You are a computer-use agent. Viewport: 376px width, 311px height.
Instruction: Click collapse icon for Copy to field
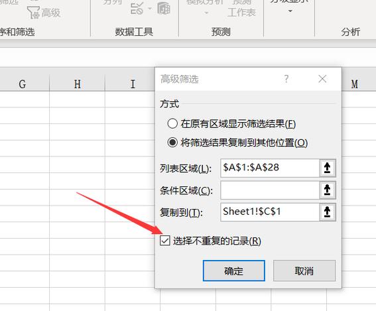(328, 212)
